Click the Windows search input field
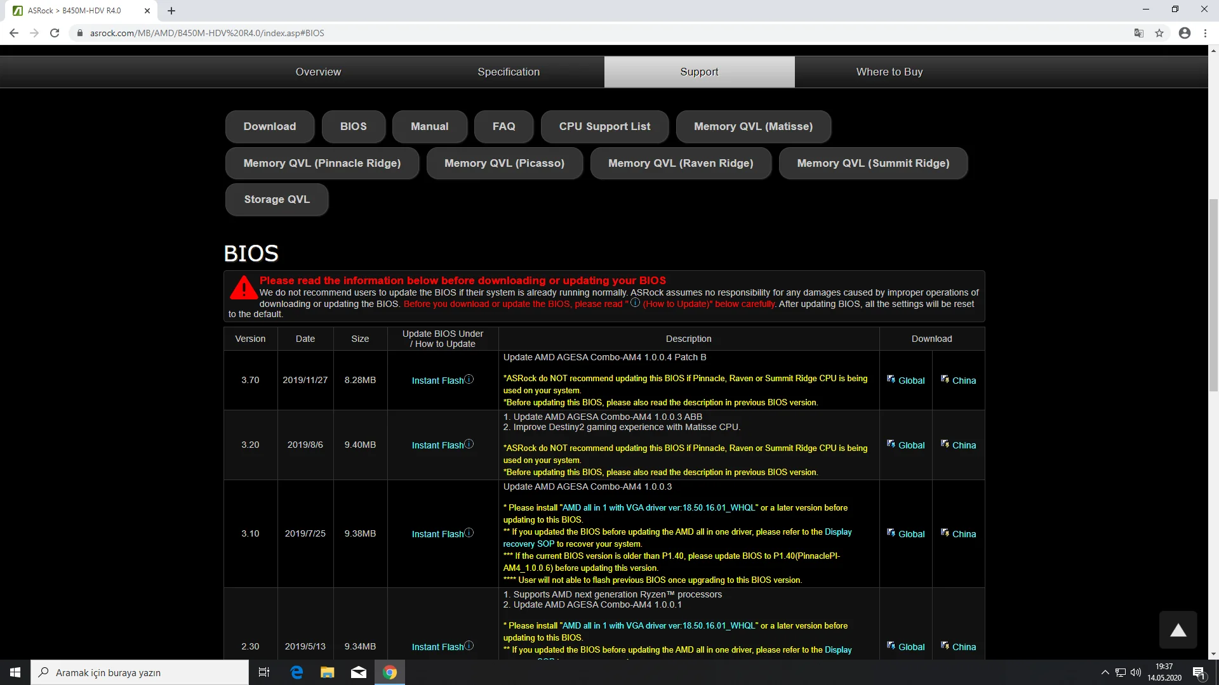 click(140, 672)
